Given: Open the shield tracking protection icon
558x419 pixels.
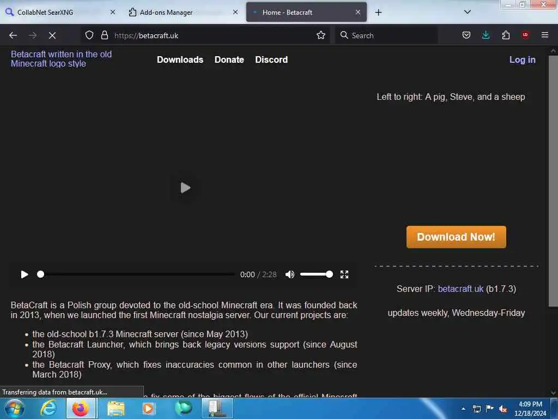Looking at the screenshot, I should pyautogui.click(x=89, y=35).
